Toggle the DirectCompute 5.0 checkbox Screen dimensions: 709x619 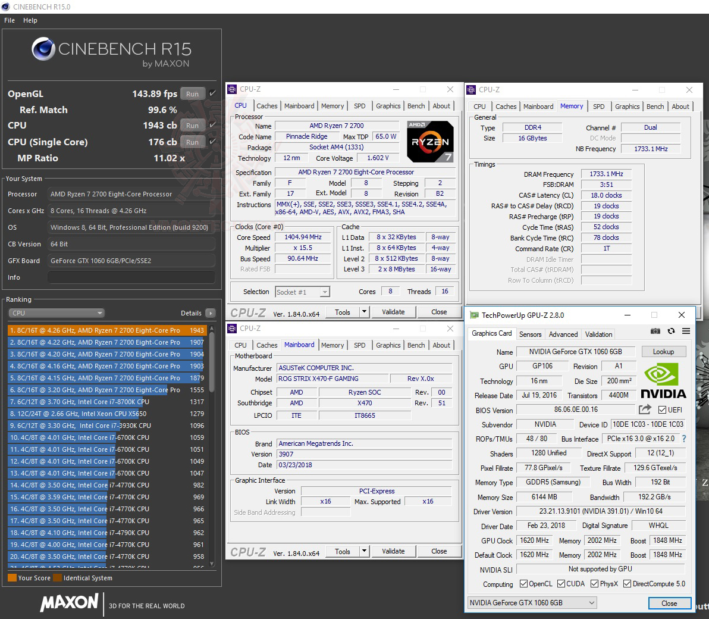point(627,584)
